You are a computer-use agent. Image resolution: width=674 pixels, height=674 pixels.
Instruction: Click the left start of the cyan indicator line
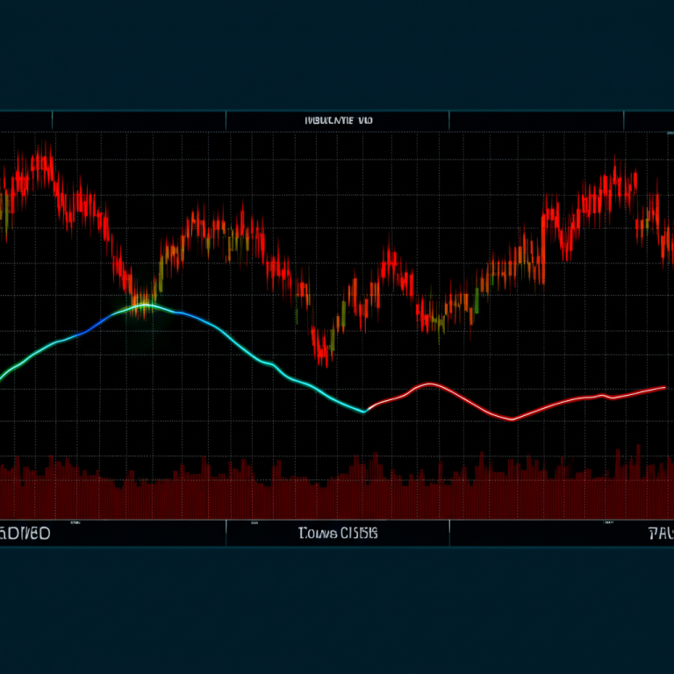[3, 376]
